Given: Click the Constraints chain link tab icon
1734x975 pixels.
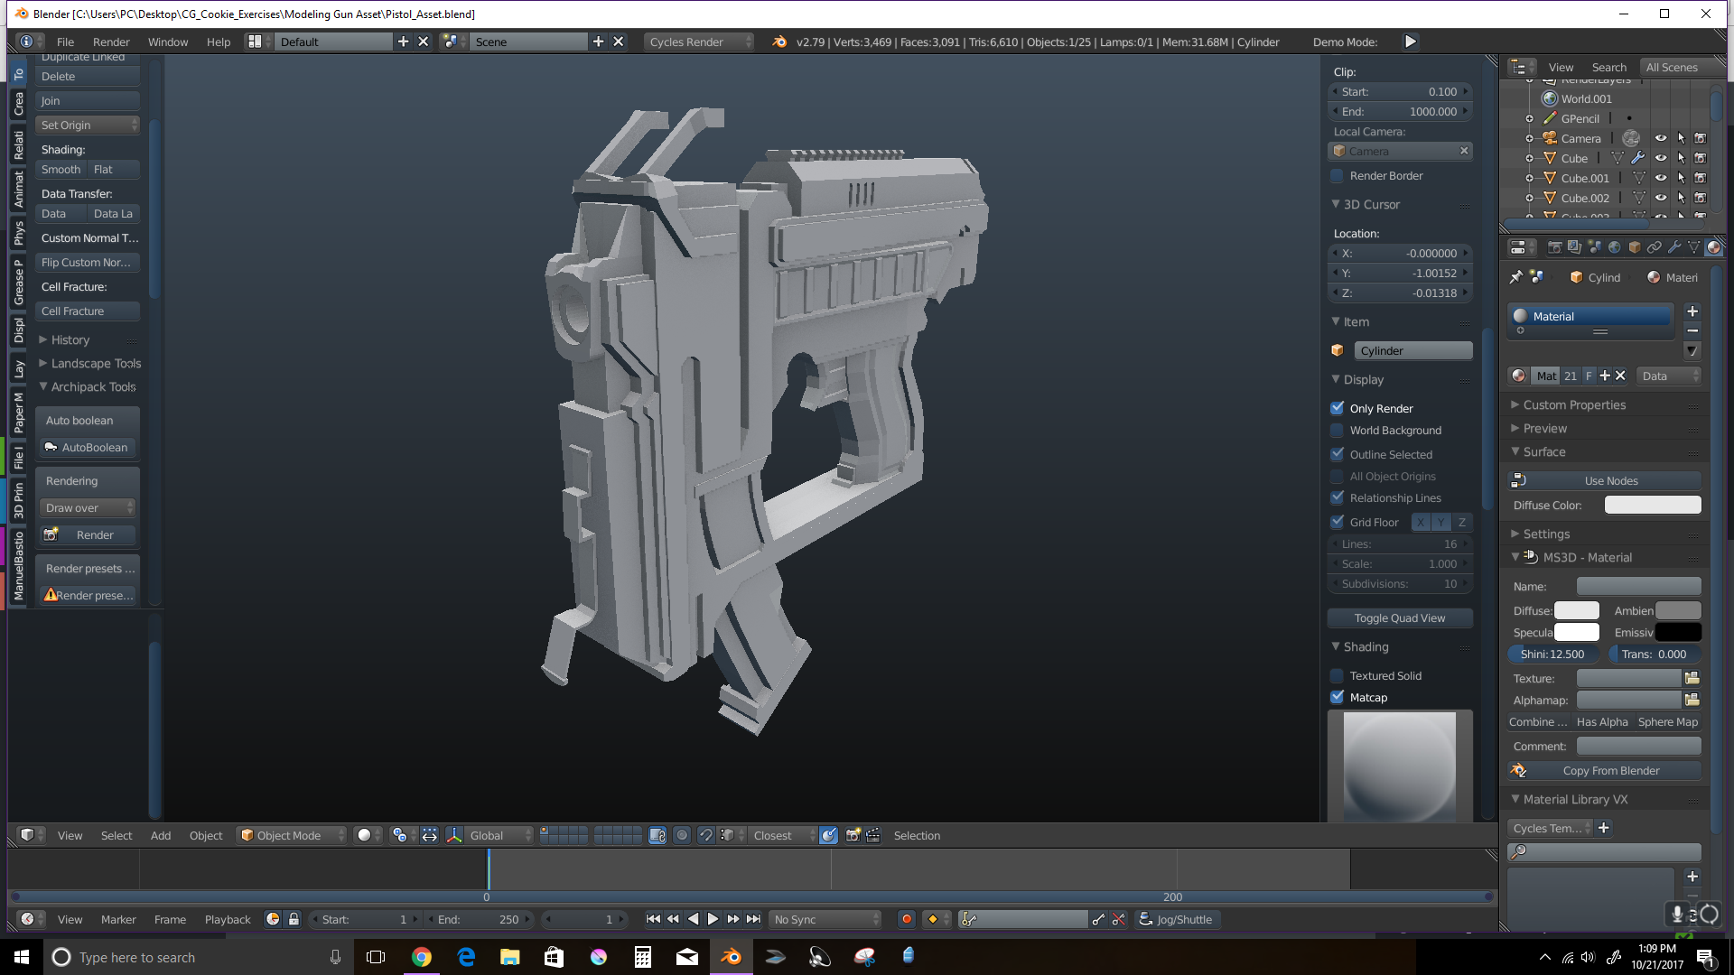Looking at the screenshot, I should point(1655,247).
